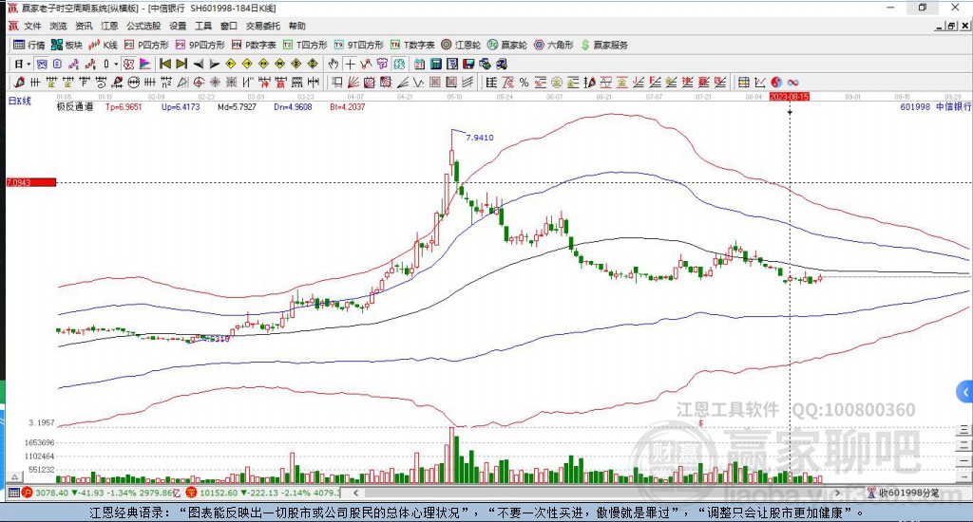The width and height of the screenshot is (973, 522).
Task: Select the infinity symbol tool
Action: 792,83
